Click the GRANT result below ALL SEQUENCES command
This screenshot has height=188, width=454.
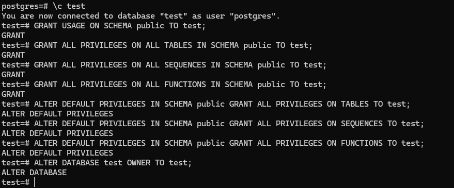(x=13, y=75)
